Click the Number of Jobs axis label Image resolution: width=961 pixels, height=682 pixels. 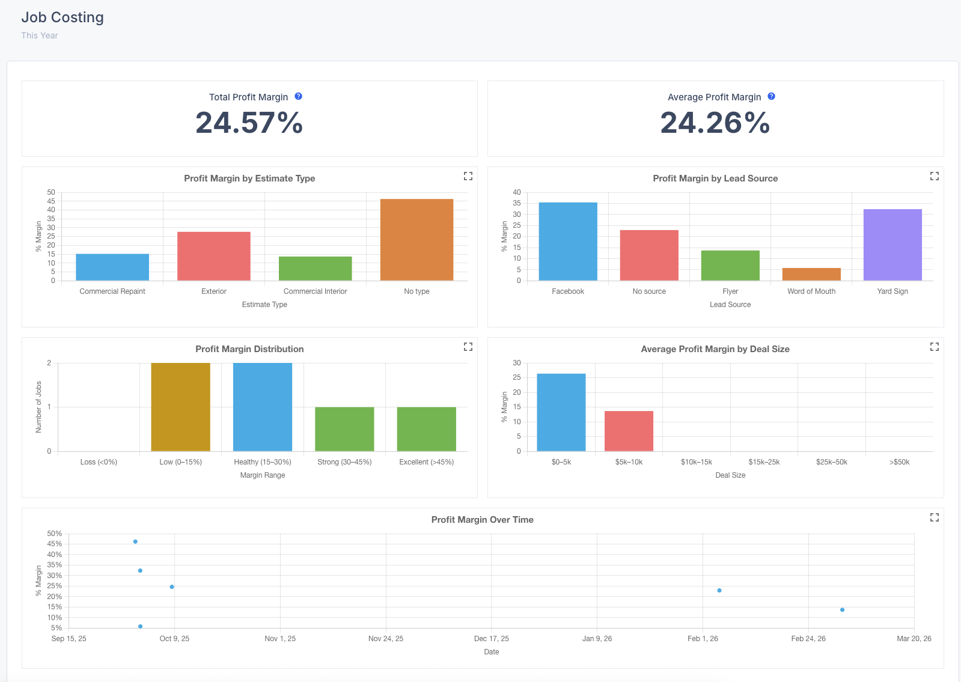point(38,407)
